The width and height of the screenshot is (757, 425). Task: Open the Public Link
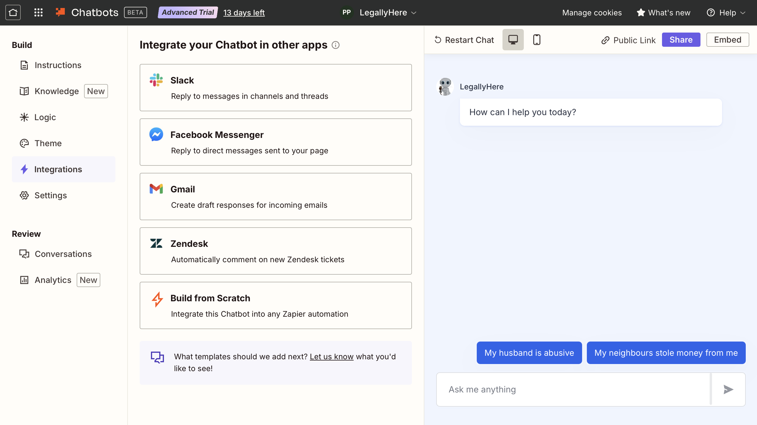tap(629, 40)
